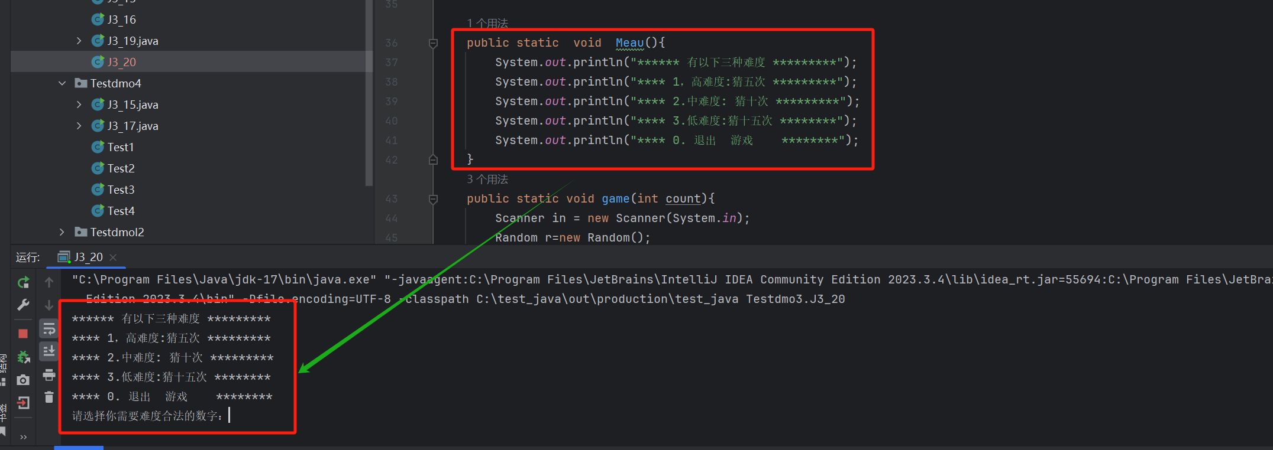Fold Meau method at line 36 gutter
Screen dimensions: 1273x450
coord(433,43)
